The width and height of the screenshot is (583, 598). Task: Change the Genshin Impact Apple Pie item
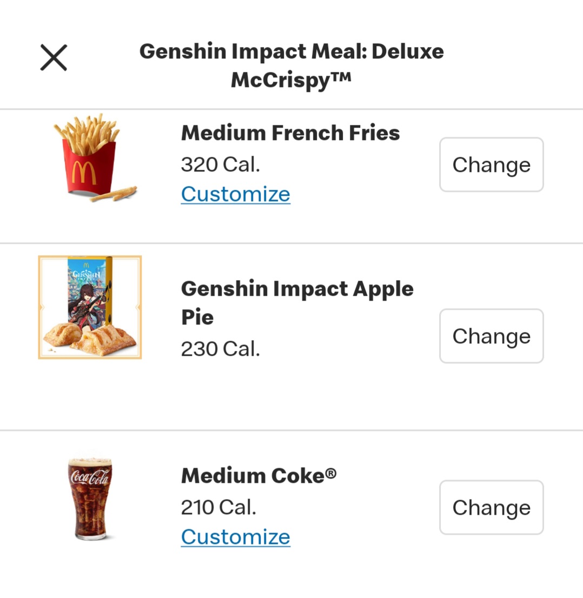[x=491, y=336]
